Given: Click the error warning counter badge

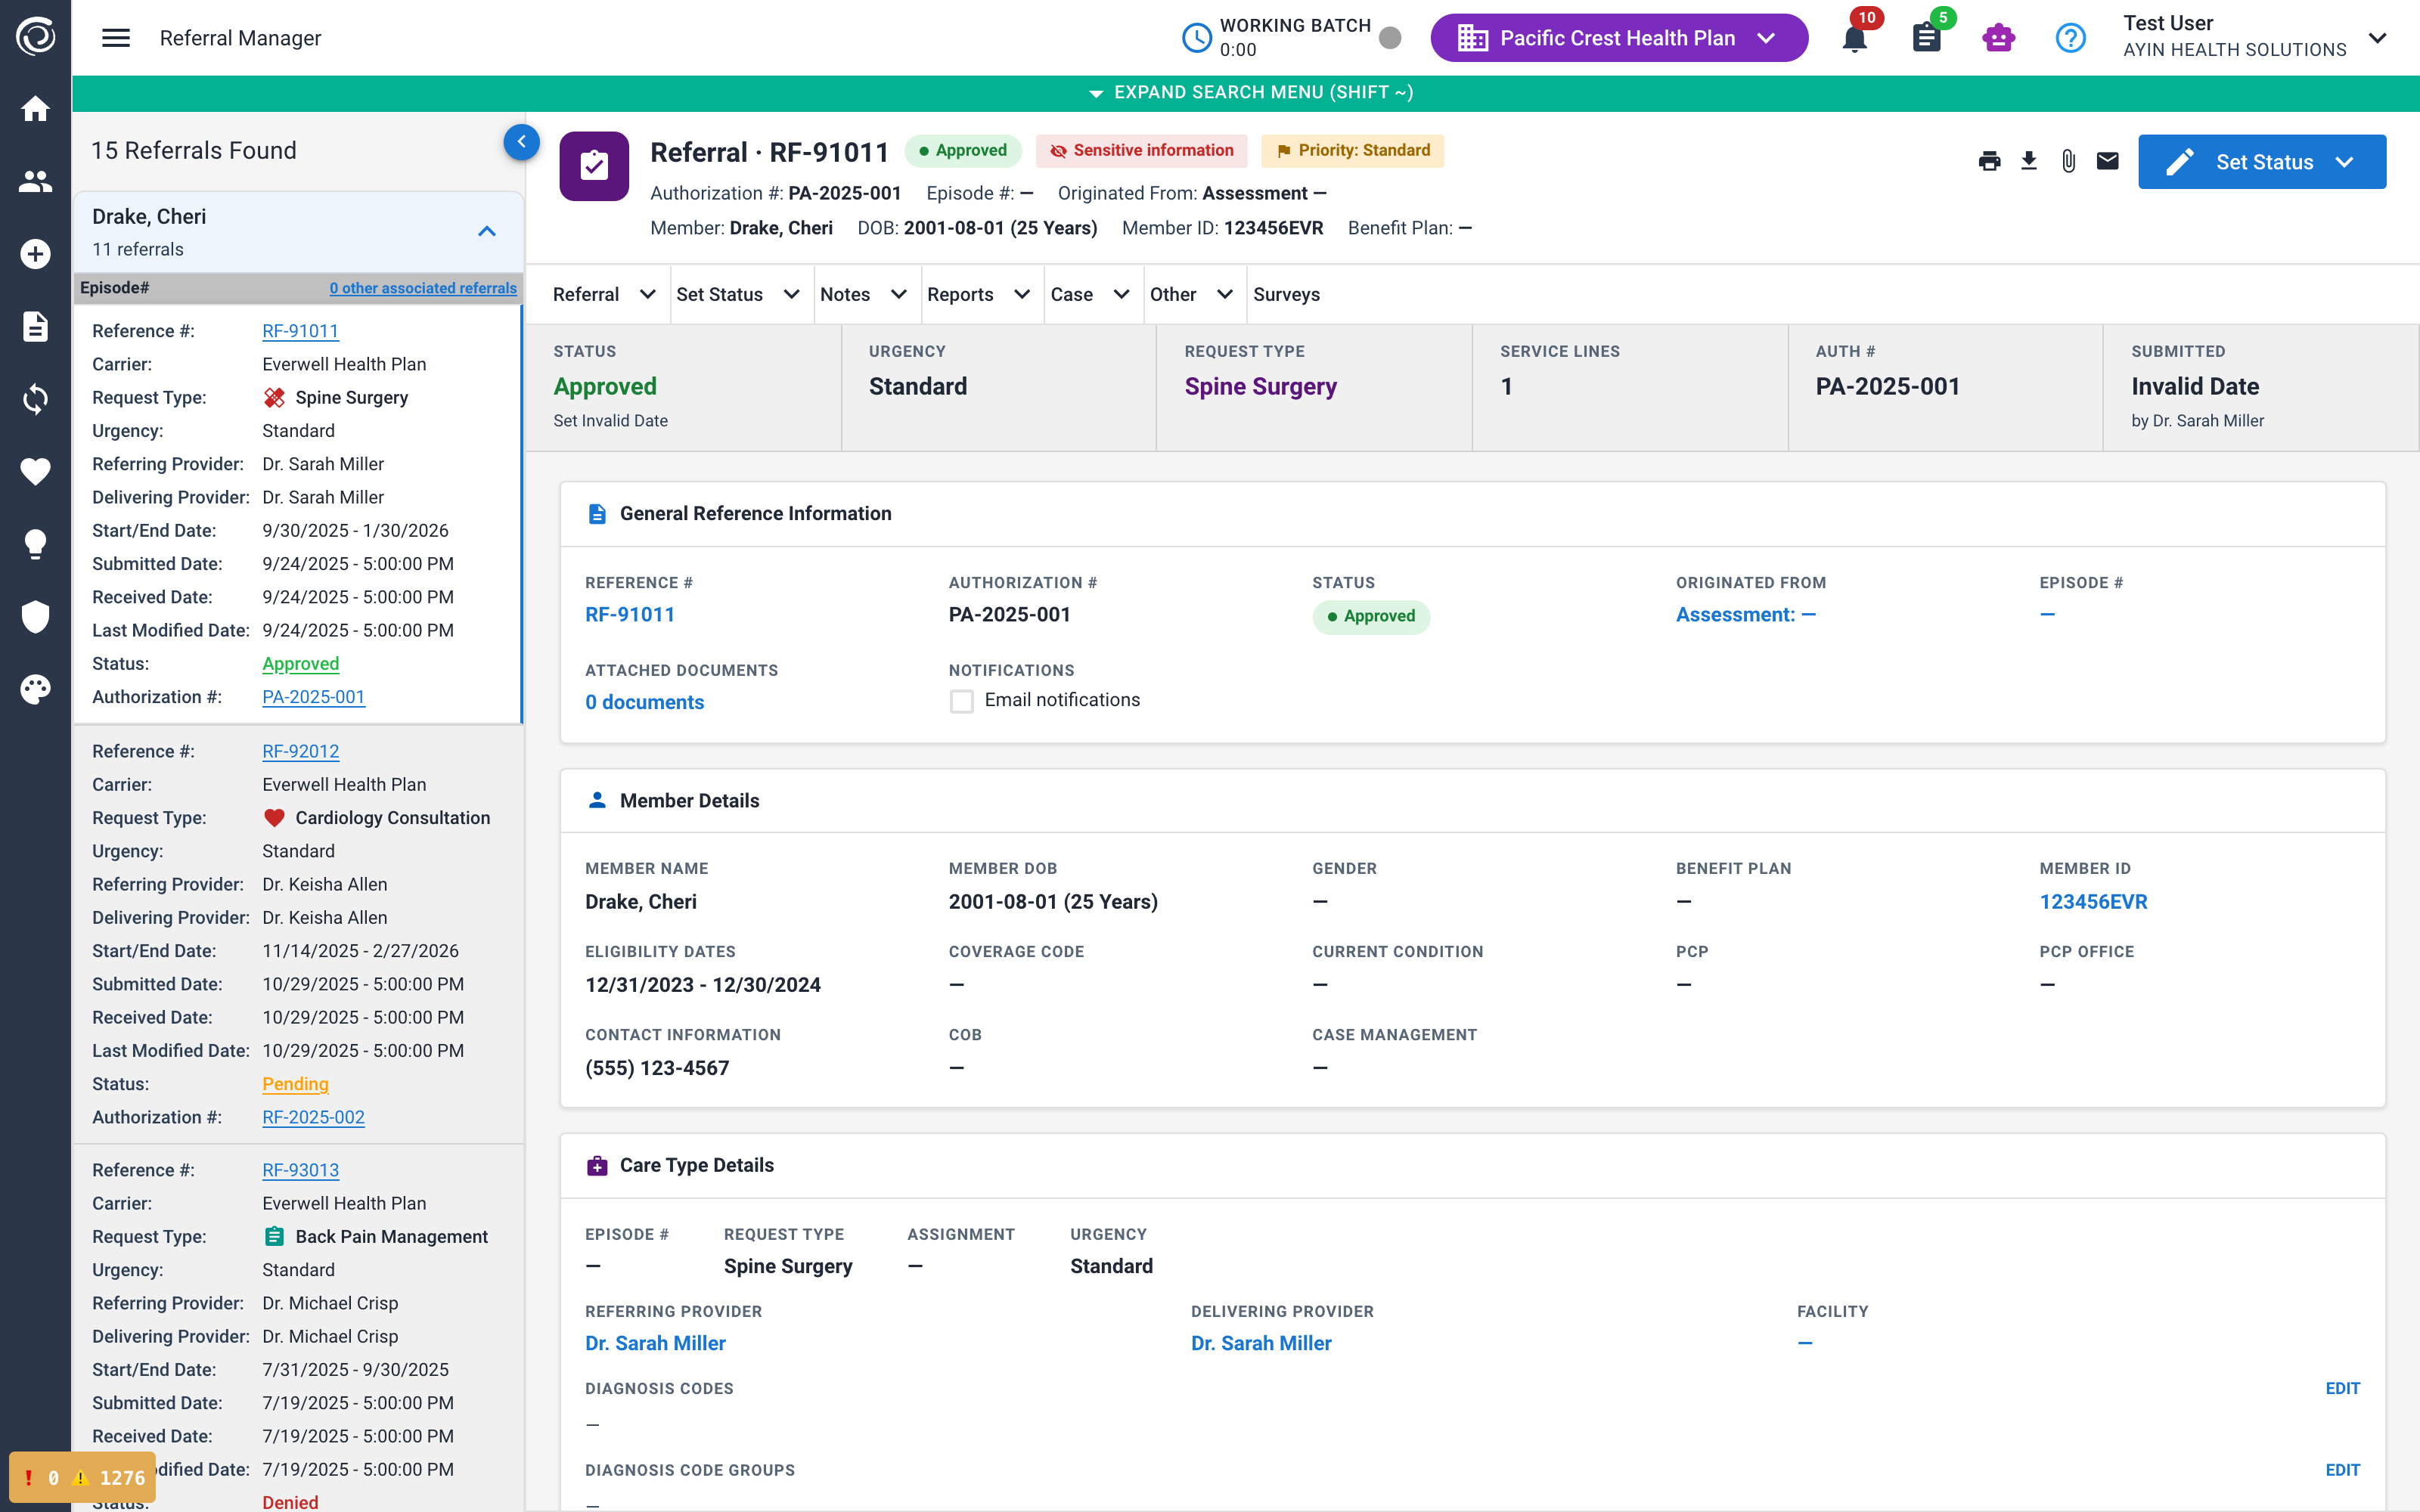Looking at the screenshot, I should (83, 1477).
